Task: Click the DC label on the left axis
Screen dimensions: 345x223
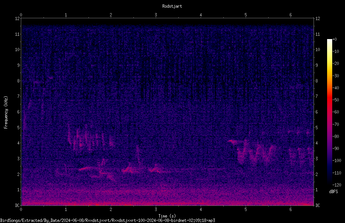Action: point(17,205)
